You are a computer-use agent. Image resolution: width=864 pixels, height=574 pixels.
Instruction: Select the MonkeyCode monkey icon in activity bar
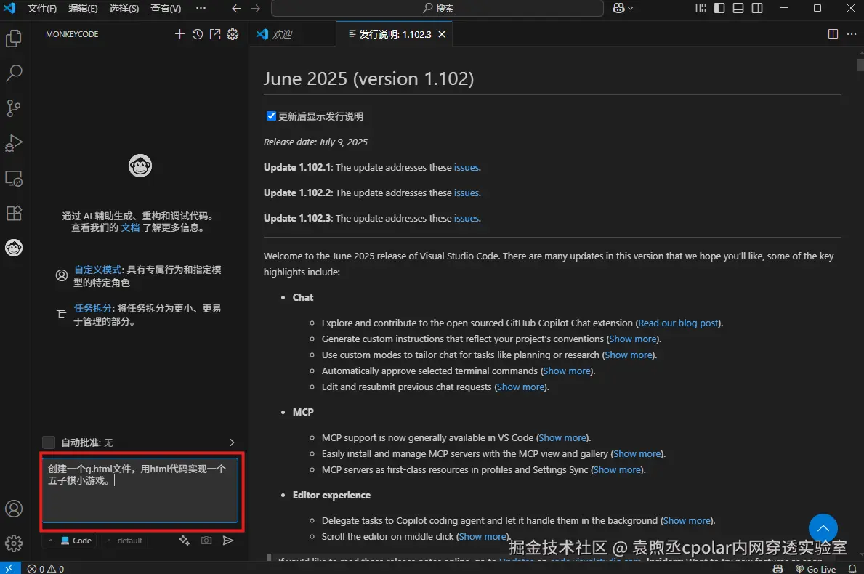[x=14, y=248]
